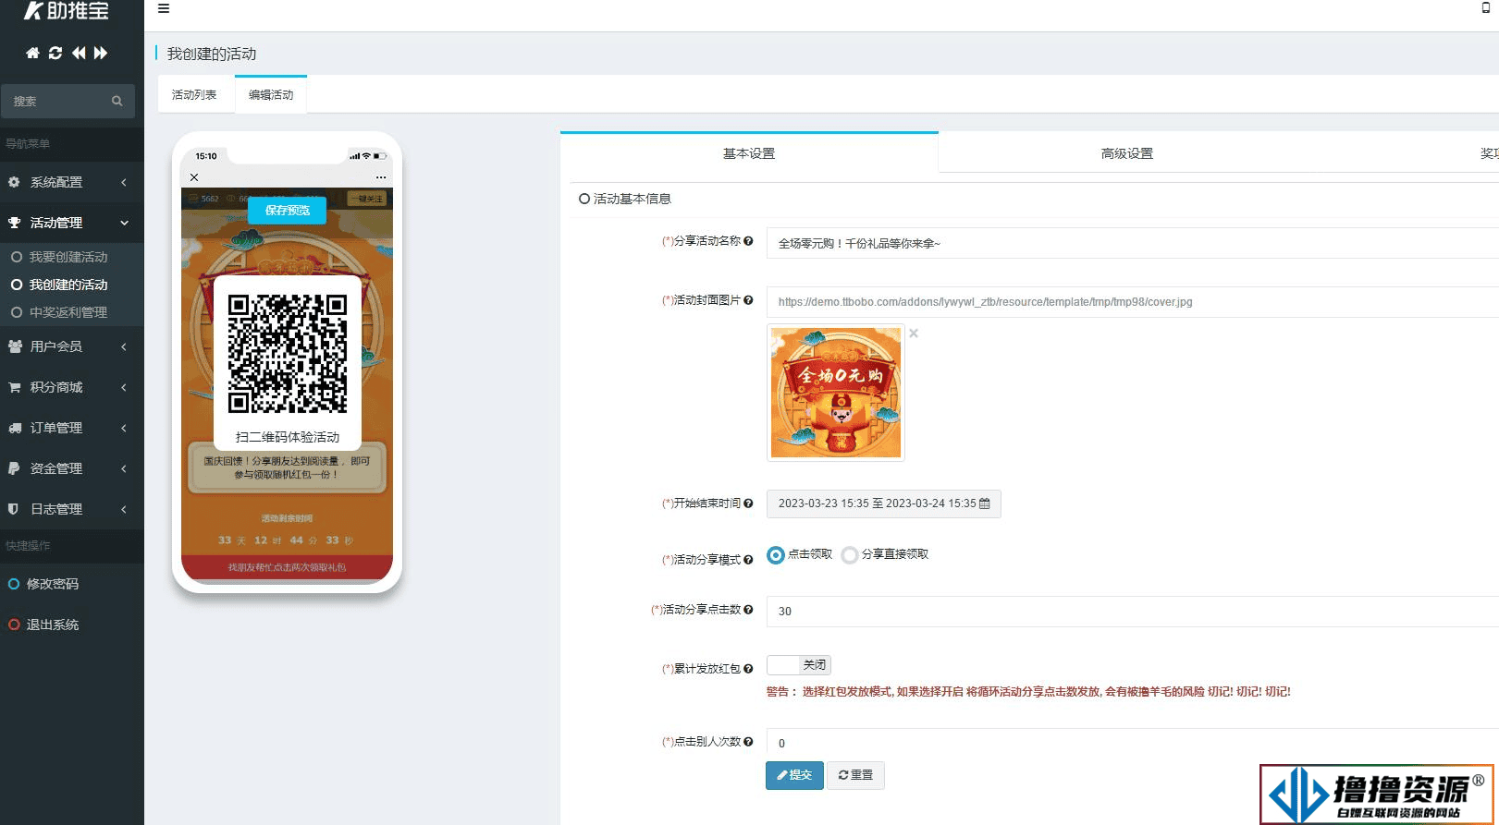Click the help icon beside 分享活动名称
The image size is (1499, 825).
[x=748, y=241]
